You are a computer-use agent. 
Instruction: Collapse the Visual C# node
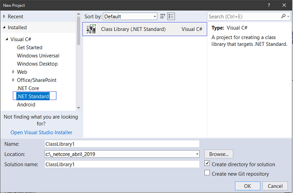pyautogui.click(x=7, y=39)
